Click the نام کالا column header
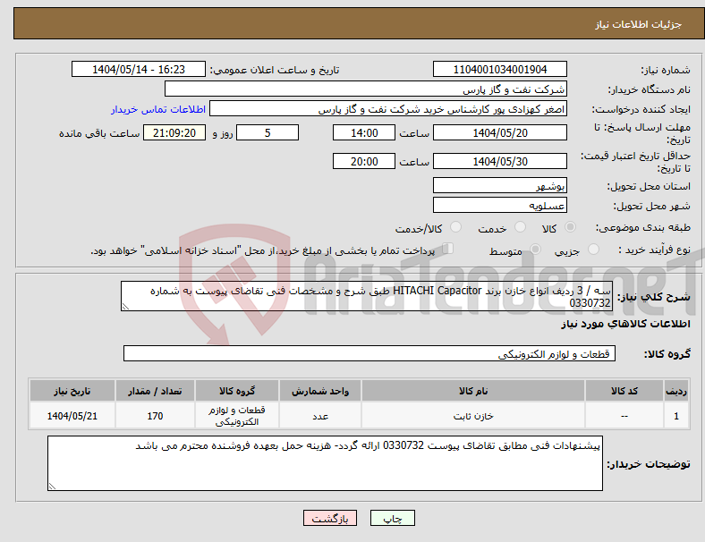Screen dimensions: 705x542 [473, 391]
